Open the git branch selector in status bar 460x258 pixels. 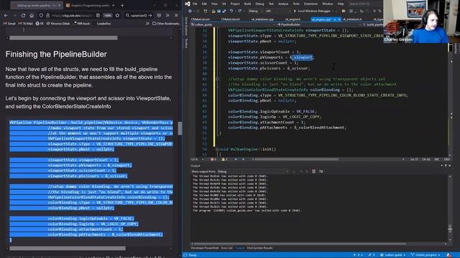click(x=425, y=255)
